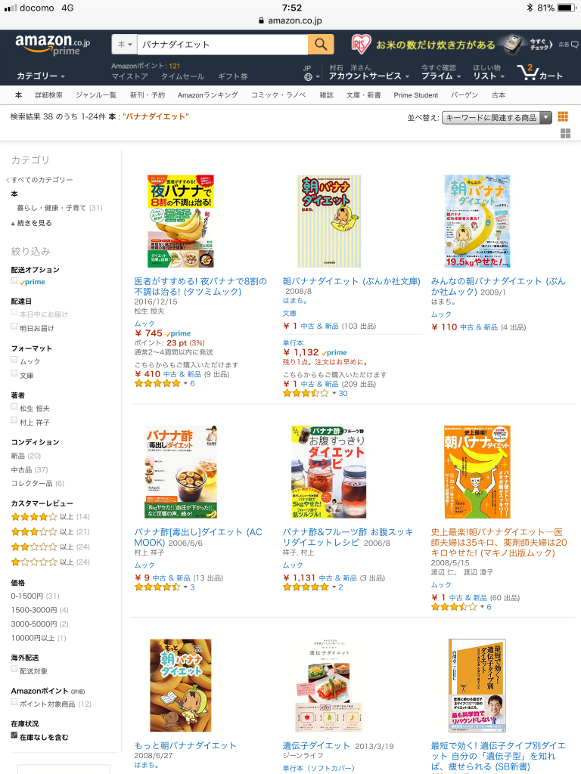Screen dimensions: 581x774
Task: Check the 明日お届け delivery checkbox
Action: point(14,327)
